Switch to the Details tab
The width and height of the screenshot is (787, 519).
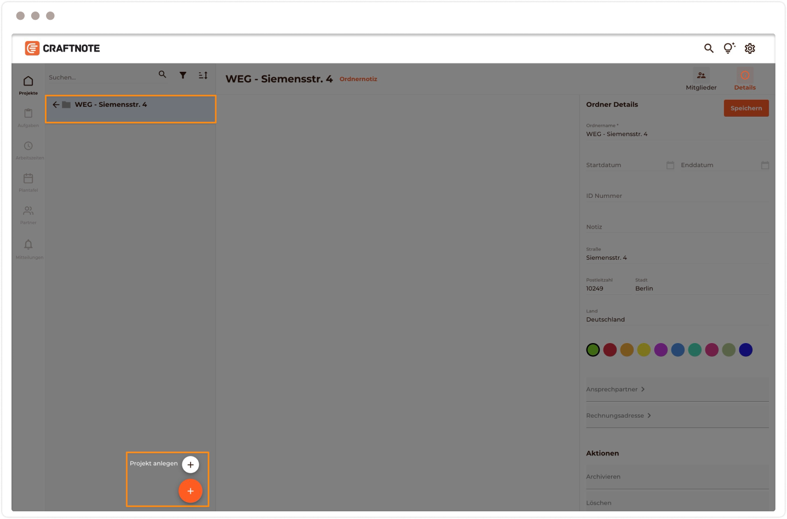[x=745, y=80]
